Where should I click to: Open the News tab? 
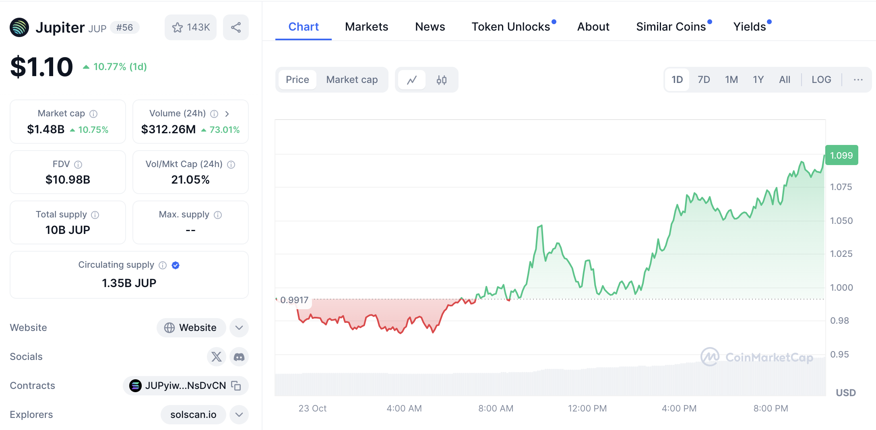click(430, 27)
